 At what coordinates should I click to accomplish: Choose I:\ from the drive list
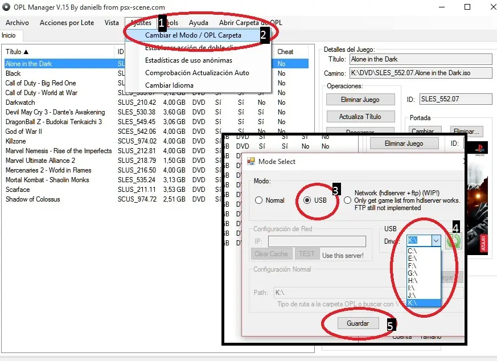424,288
